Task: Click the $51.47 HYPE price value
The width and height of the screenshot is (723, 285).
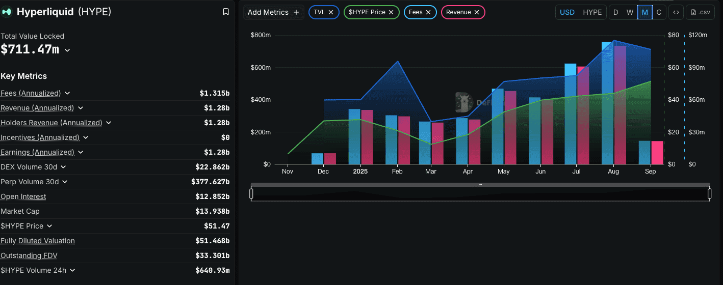Action: (217, 226)
